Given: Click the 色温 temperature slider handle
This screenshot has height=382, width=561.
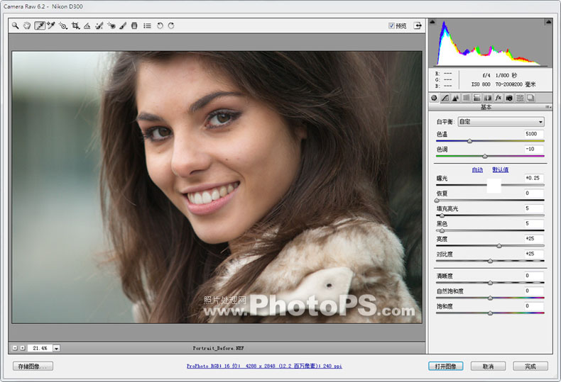Looking at the screenshot, I should click(470, 141).
